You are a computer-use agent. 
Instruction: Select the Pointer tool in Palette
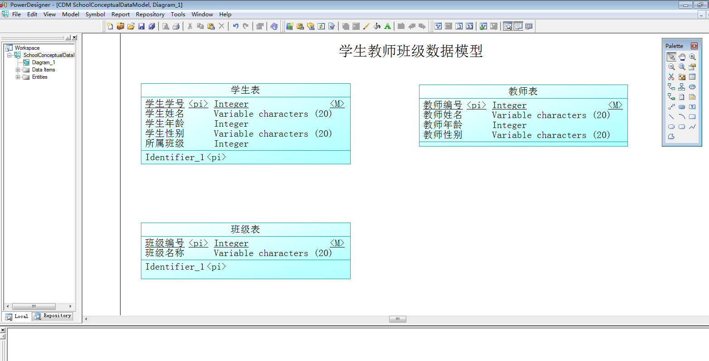tap(671, 57)
